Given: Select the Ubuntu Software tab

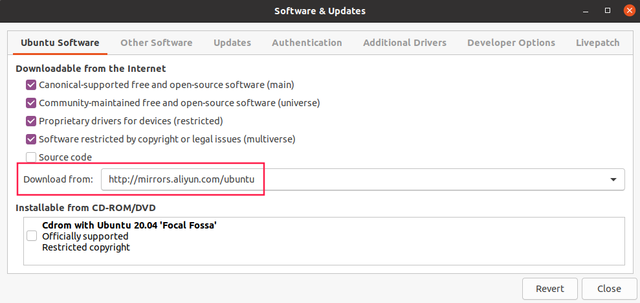Looking at the screenshot, I should pos(60,43).
